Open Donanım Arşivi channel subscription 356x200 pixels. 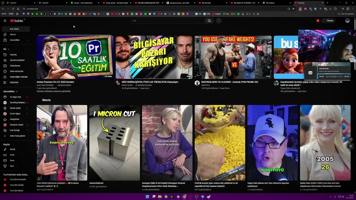(16, 125)
